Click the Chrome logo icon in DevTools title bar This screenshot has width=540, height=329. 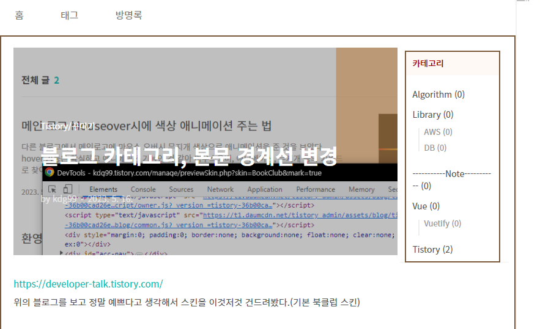[50, 172]
